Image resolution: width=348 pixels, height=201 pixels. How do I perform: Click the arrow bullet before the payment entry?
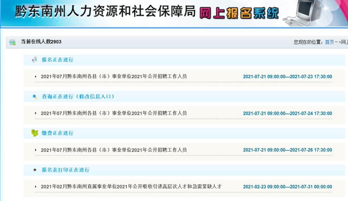[x=35, y=150]
